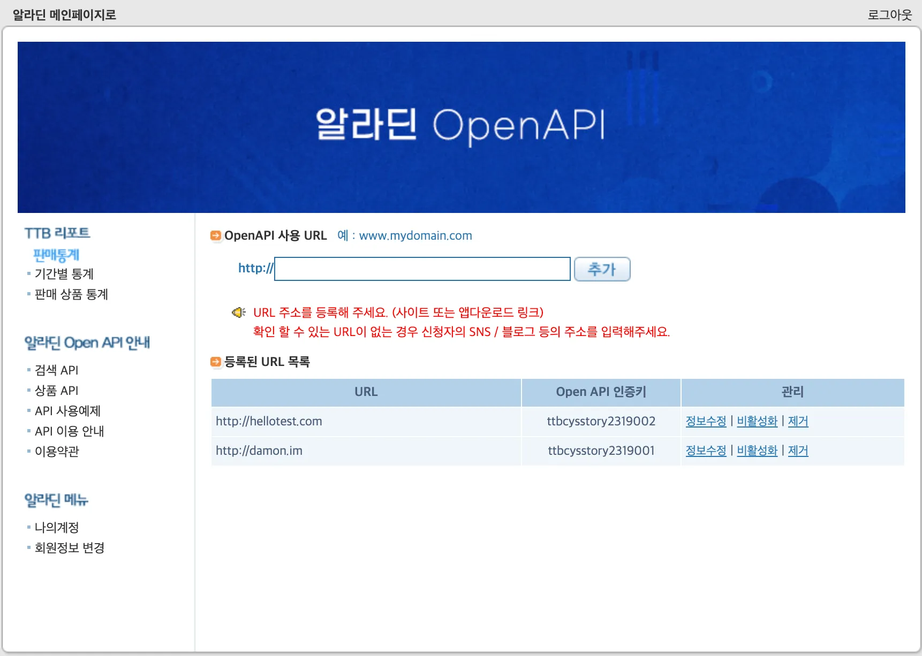The height and width of the screenshot is (656, 922).
Task: Open 회원정보 변경 from the sidebar
Action: 69,547
